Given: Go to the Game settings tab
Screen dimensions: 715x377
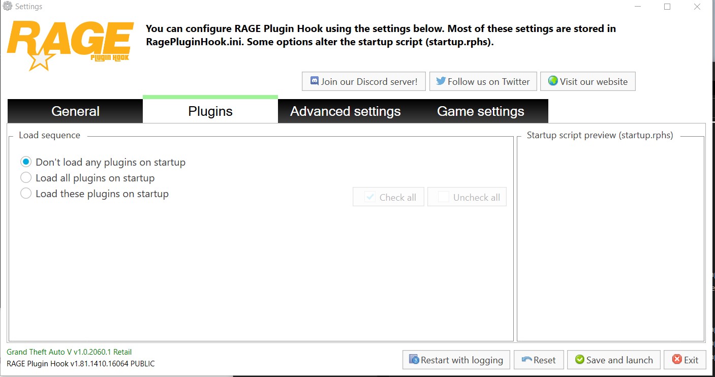Looking at the screenshot, I should pyautogui.click(x=480, y=111).
